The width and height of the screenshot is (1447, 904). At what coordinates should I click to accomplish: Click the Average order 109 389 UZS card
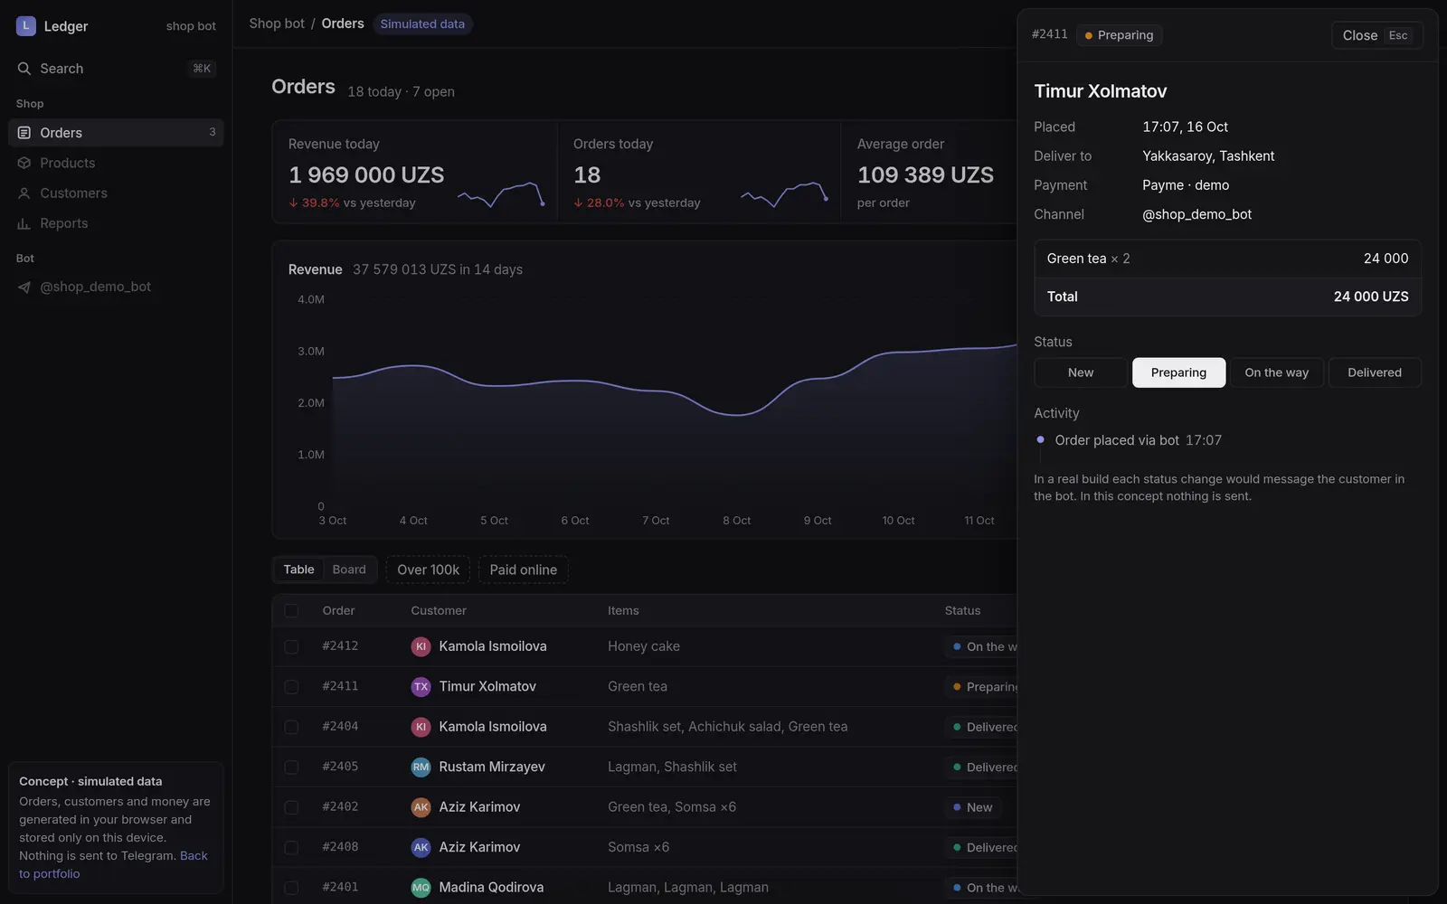tap(929, 172)
